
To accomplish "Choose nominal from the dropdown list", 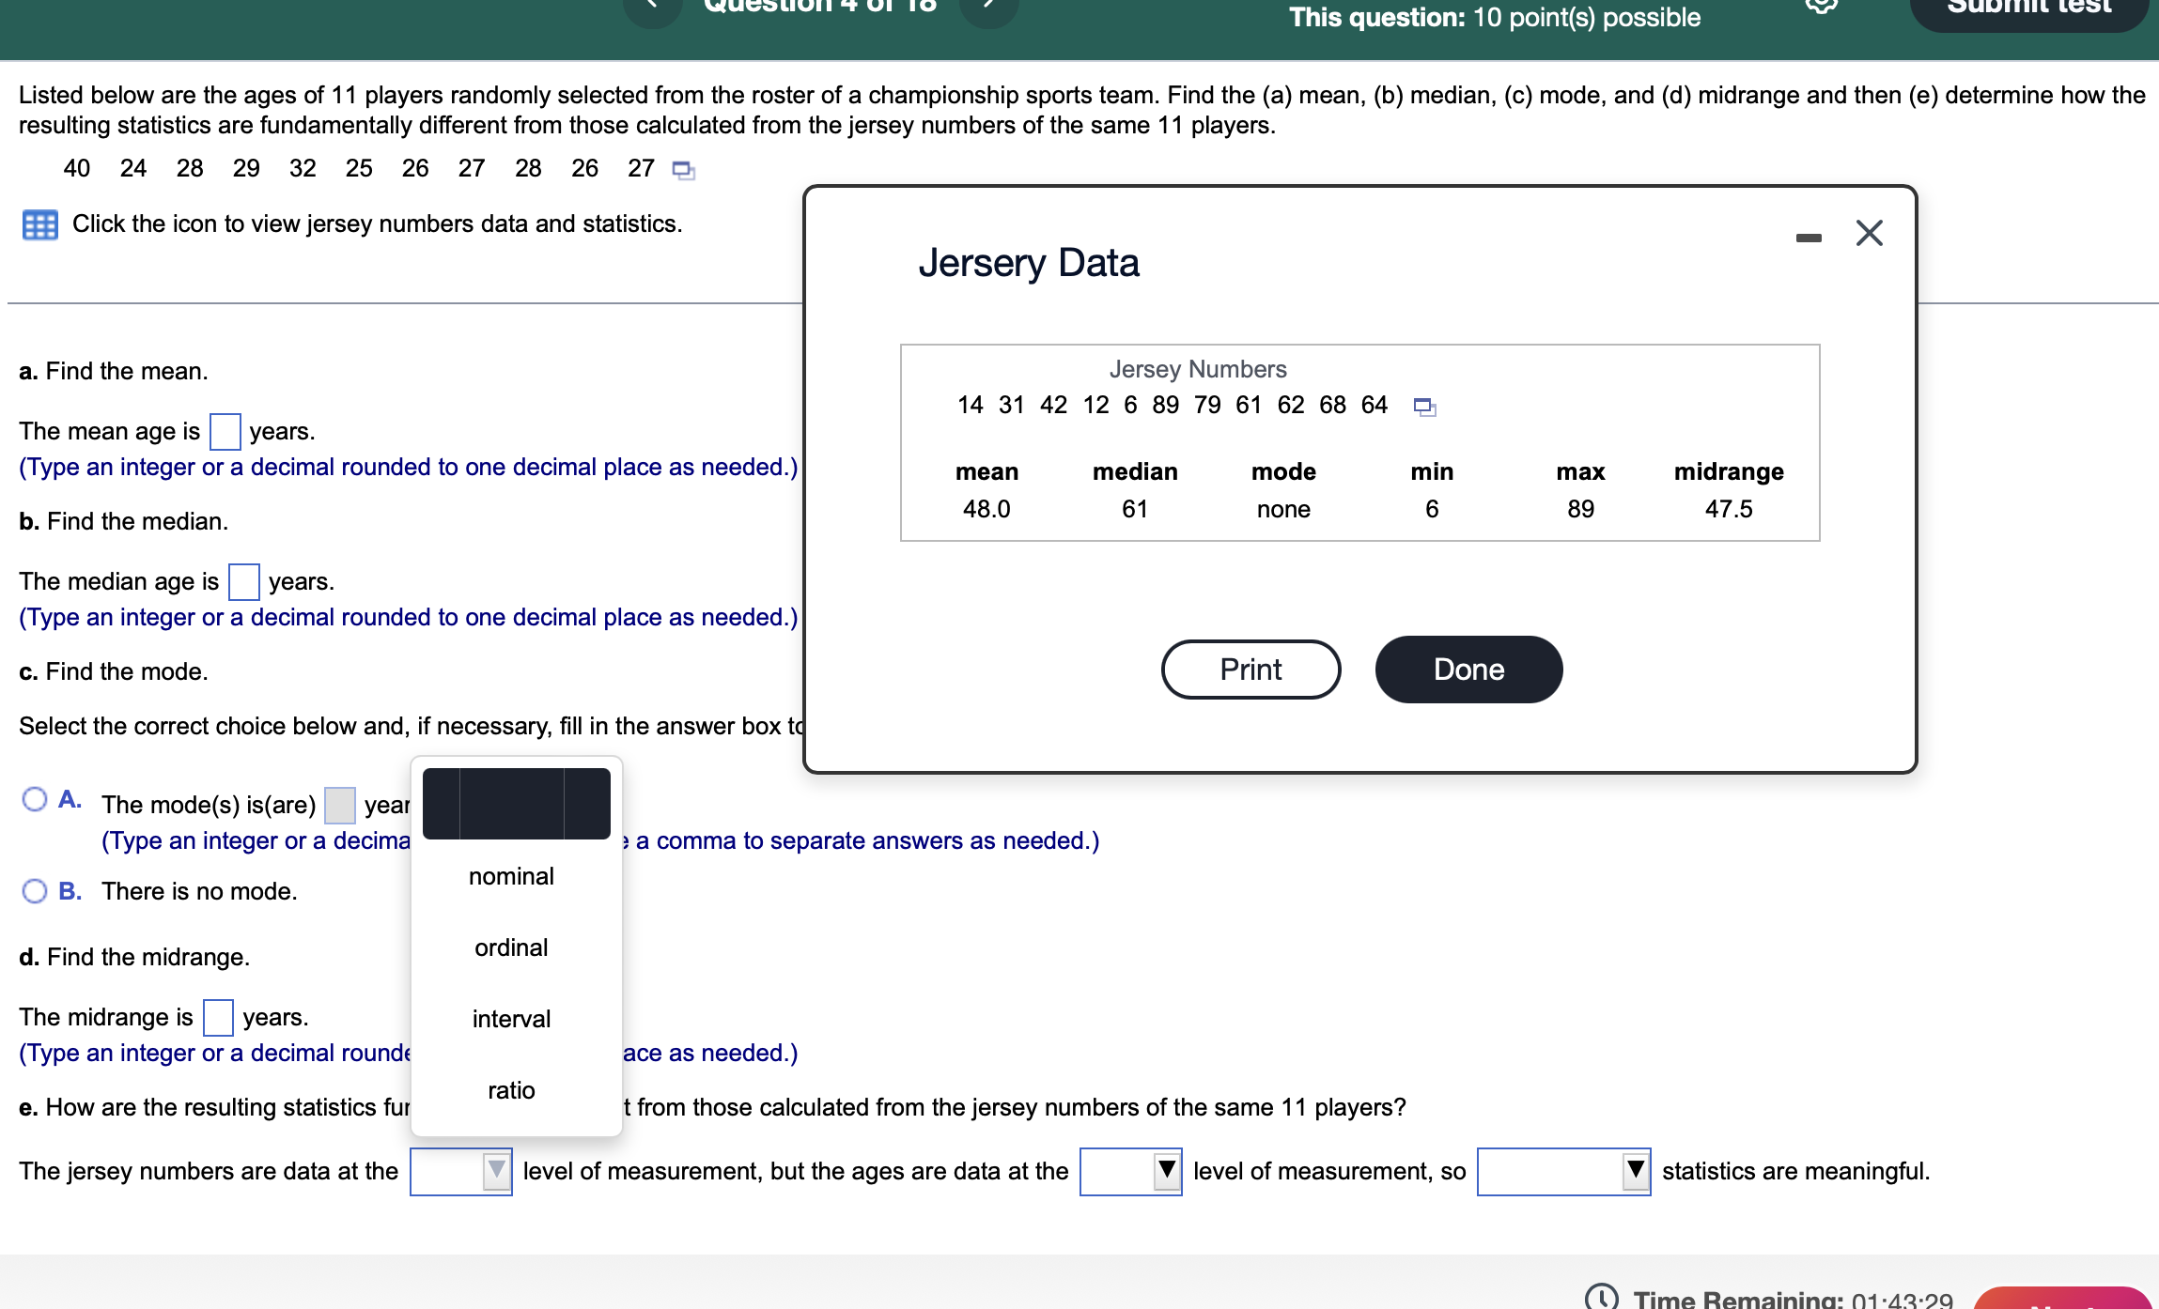I will tap(511, 876).
